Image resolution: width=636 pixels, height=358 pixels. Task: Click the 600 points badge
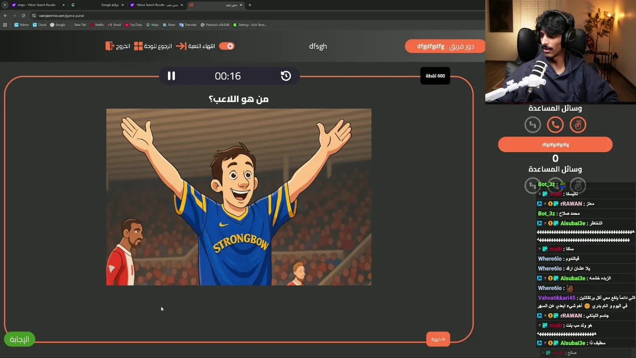(x=435, y=76)
